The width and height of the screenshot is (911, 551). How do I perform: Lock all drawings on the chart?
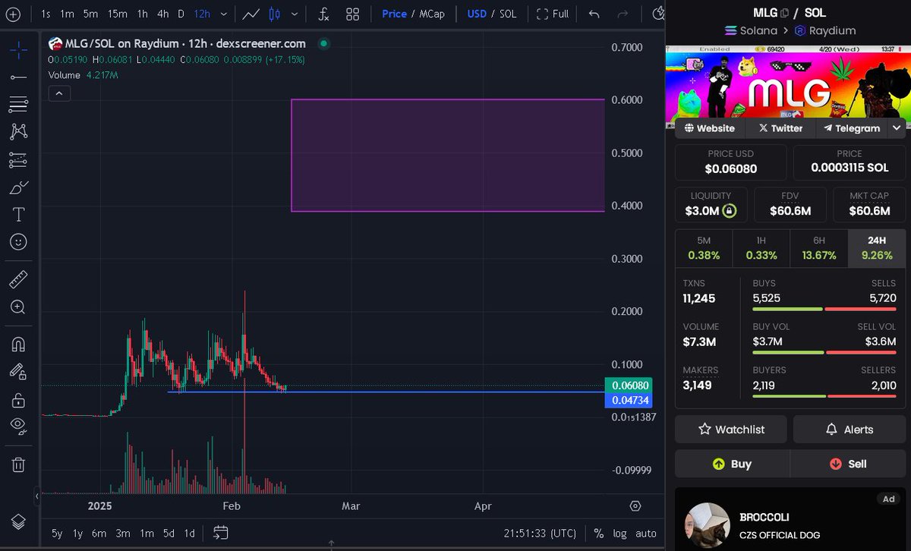click(x=18, y=400)
